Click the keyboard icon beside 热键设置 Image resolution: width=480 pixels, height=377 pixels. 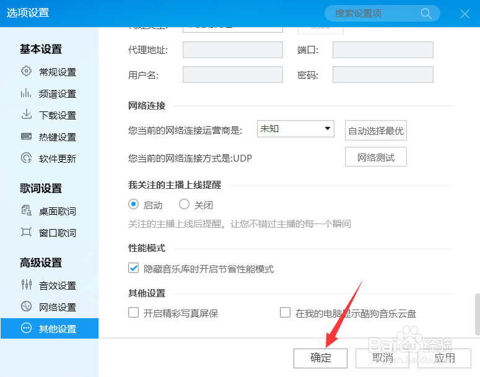[26, 136]
